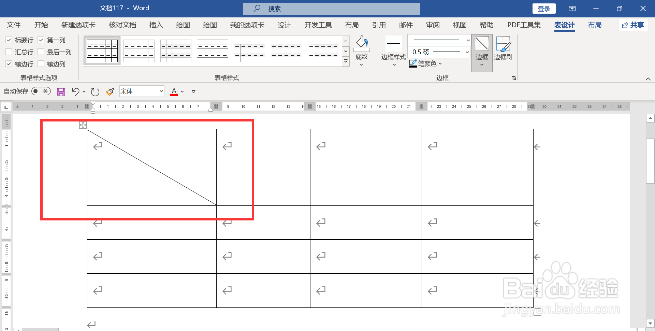Open the Mailings (邮件) tab

406,25
